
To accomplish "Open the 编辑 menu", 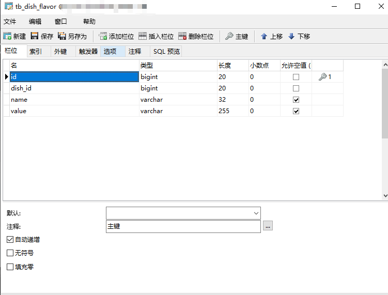I will (x=35, y=22).
